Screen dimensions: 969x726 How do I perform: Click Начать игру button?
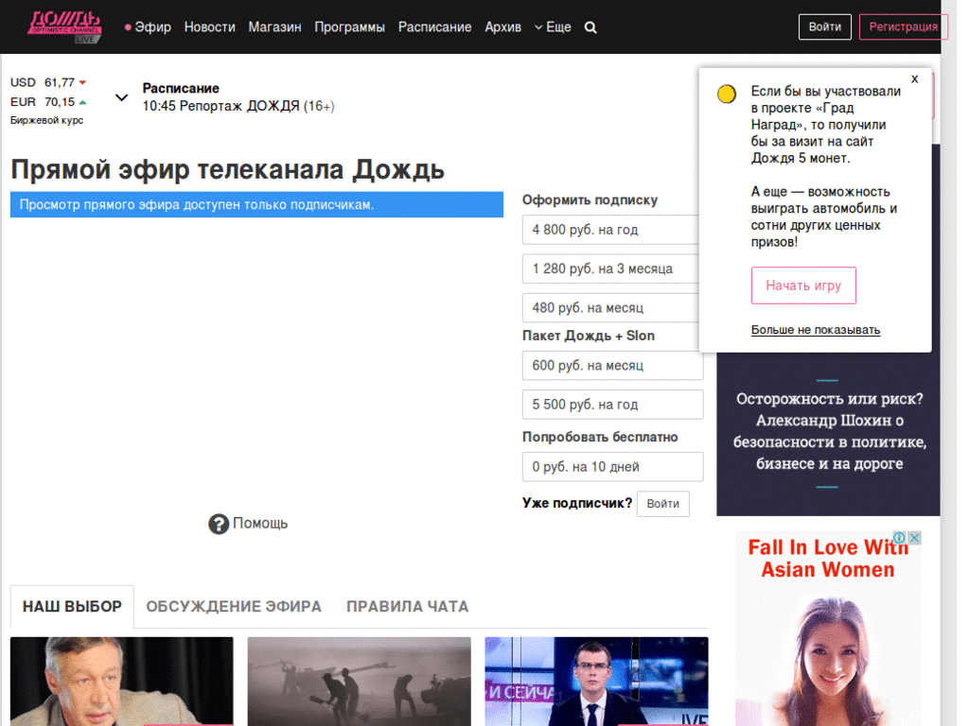tap(803, 285)
